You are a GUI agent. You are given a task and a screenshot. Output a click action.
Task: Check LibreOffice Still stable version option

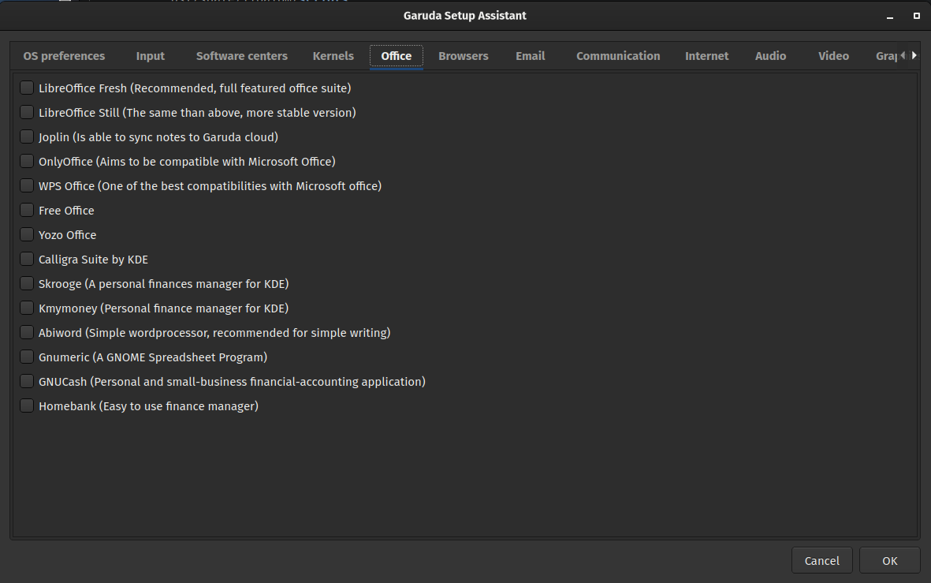click(27, 112)
